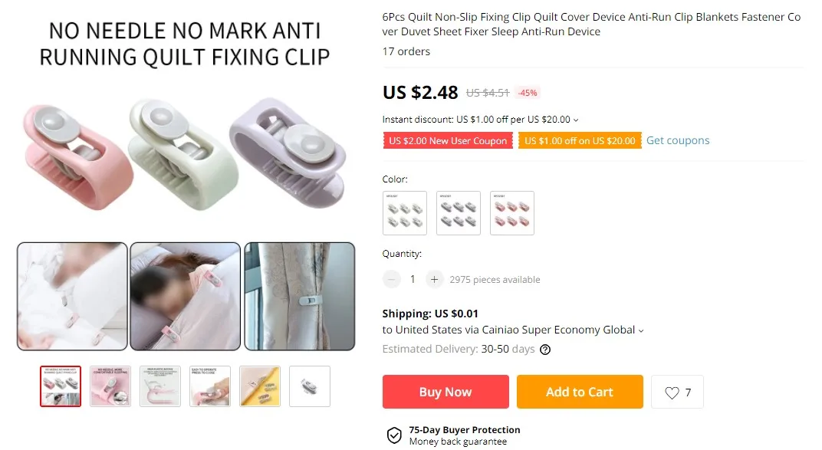
Task: Claim the US $2.00 New User Coupon
Action: [x=448, y=140]
